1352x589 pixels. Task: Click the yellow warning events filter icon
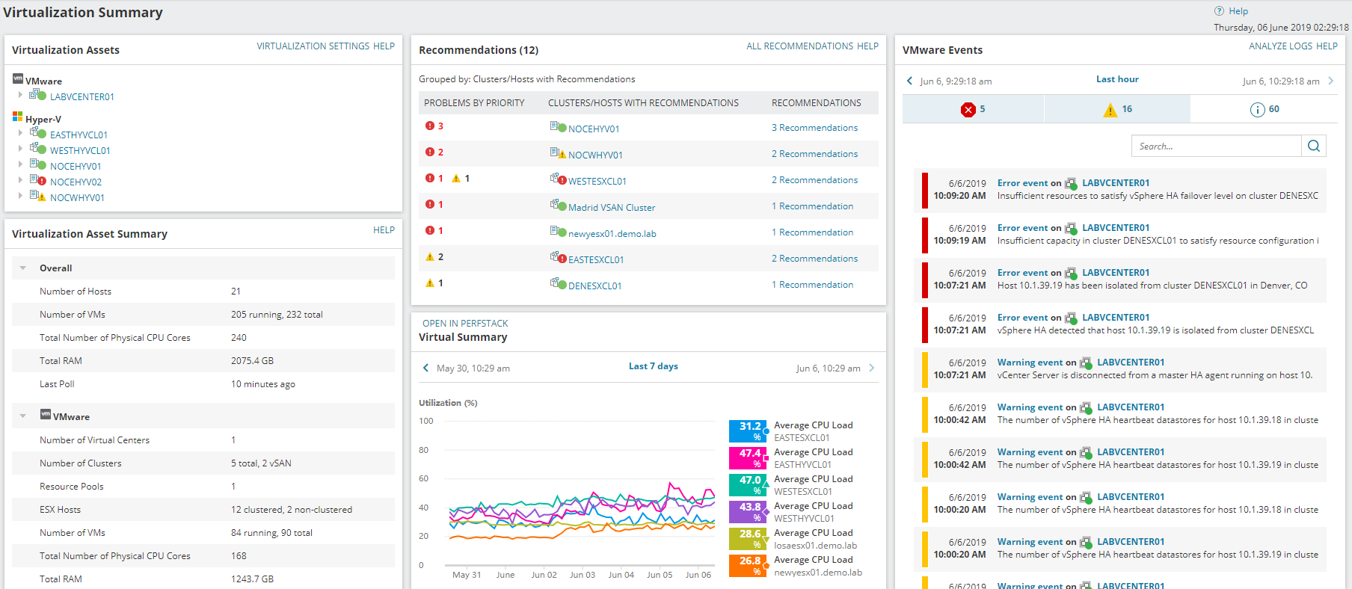tap(1110, 110)
